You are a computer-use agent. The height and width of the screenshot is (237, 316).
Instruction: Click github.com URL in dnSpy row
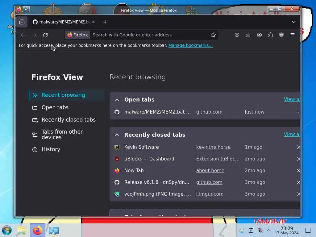[x=209, y=182]
